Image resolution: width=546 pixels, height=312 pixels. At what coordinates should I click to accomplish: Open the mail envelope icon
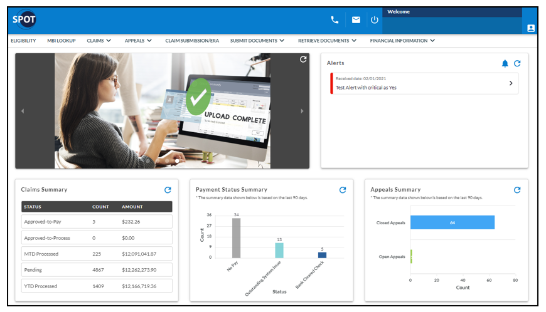click(x=356, y=20)
